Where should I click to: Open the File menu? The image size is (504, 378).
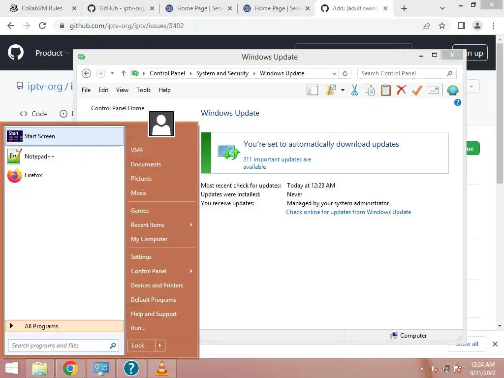[x=86, y=90]
